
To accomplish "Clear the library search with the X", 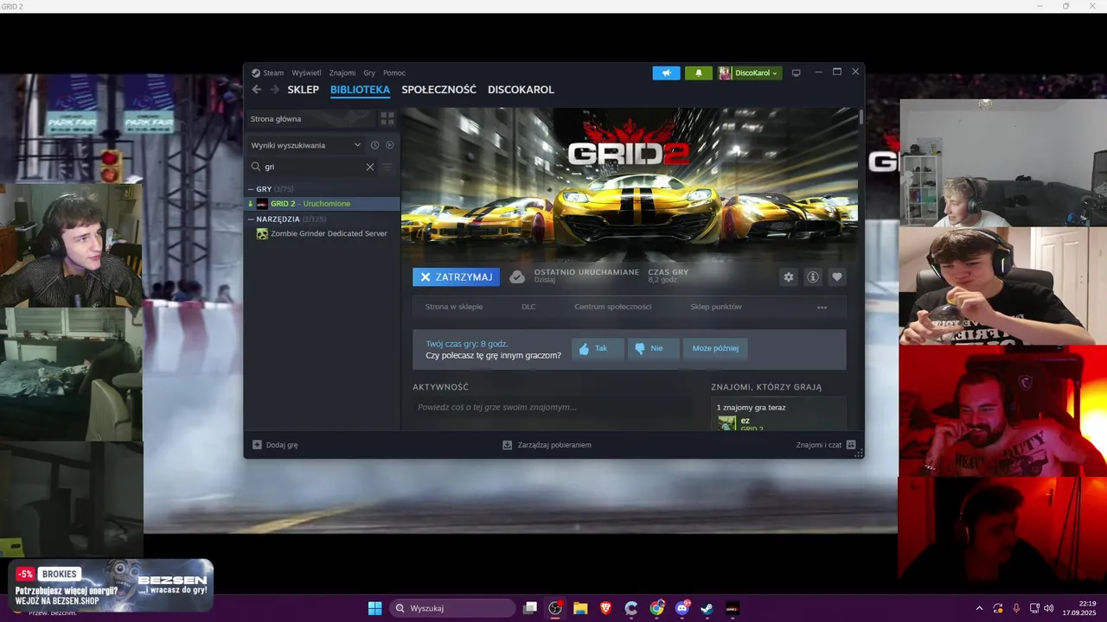I will [370, 167].
